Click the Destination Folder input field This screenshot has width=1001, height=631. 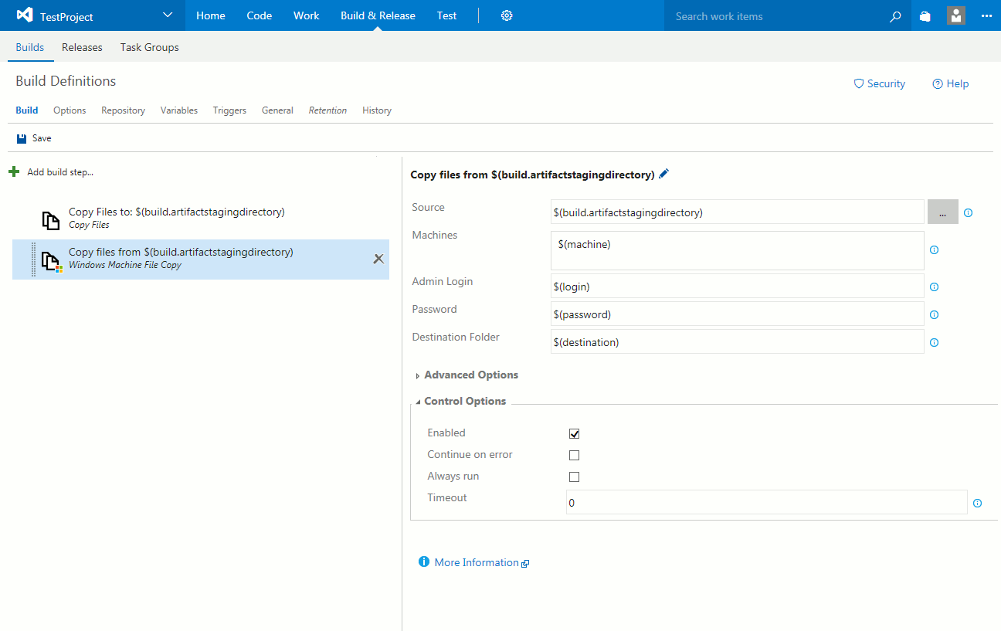[x=737, y=342]
